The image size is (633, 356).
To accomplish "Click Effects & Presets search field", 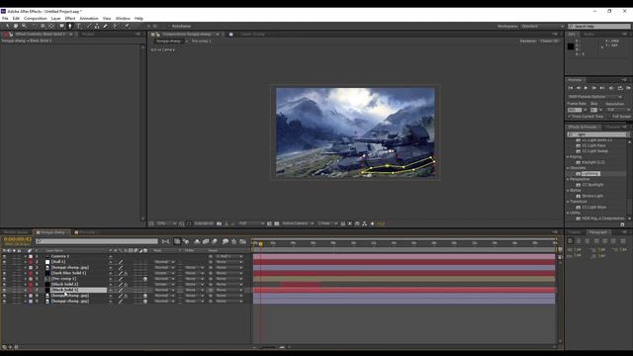I will click(598, 134).
